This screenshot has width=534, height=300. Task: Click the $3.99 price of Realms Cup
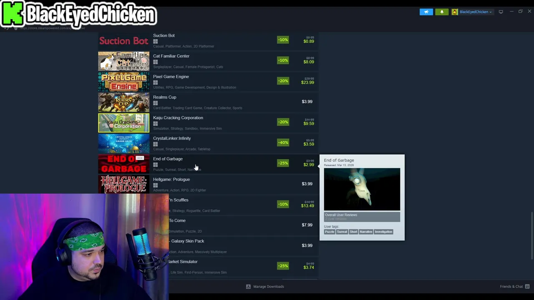pyautogui.click(x=307, y=102)
